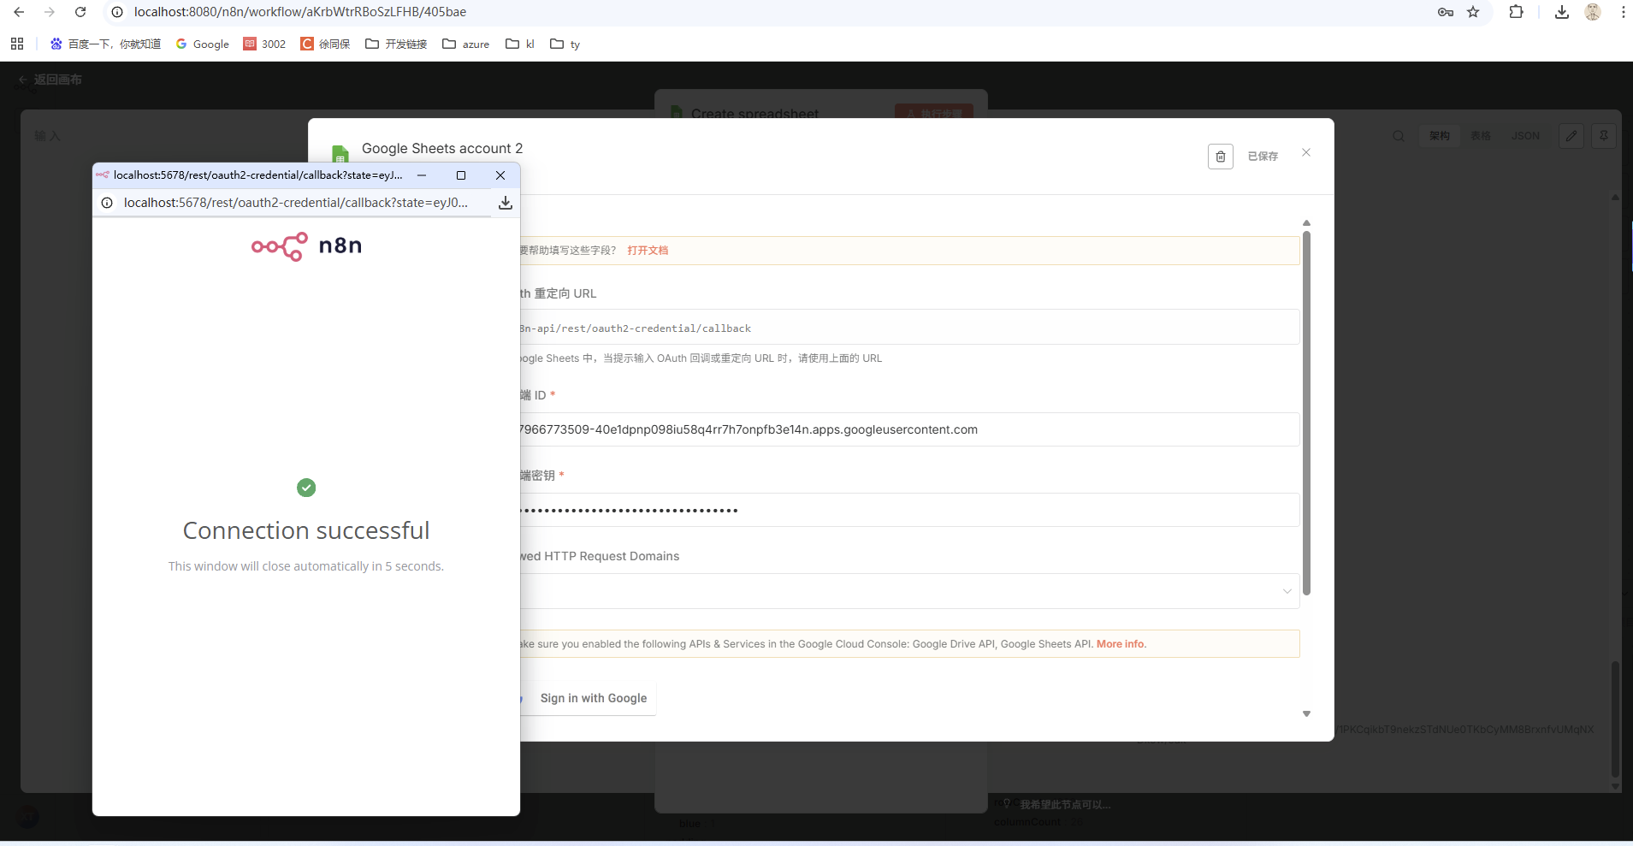Click the client secret password field
The image size is (1633, 846).
[910, 510]
